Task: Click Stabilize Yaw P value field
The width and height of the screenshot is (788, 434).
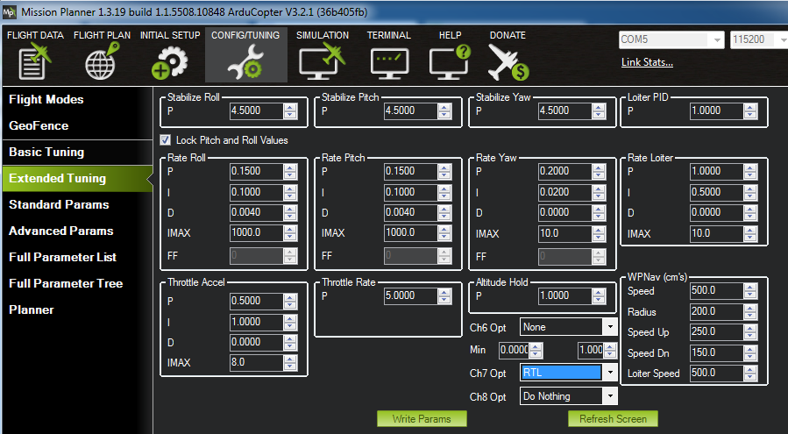Action: 564,110
